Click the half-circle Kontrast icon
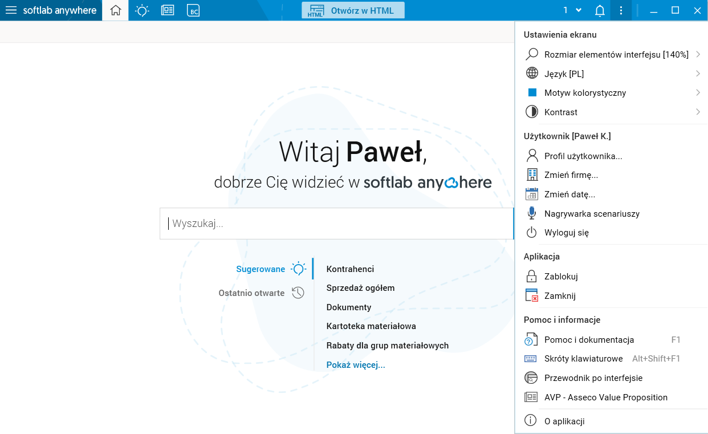 [x=532, y=112]
